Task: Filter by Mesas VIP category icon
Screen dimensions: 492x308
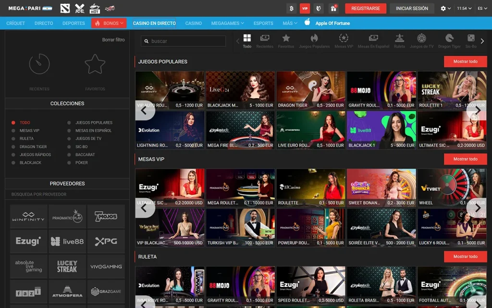Action: coord(344,41)
